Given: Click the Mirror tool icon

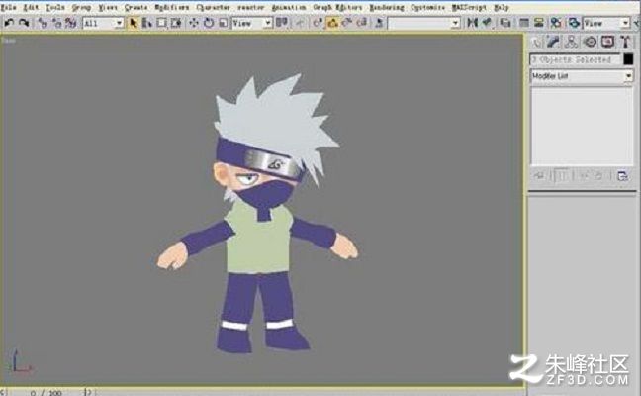Looking at the screenshot, I should (x=472, y=23).
